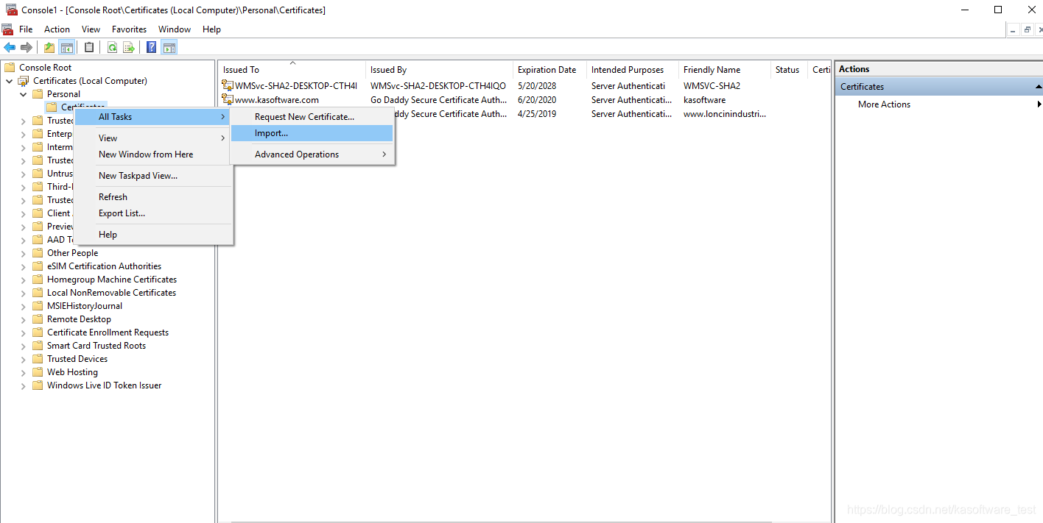This screenshot has width=1043, height=523.
Task: Click the green Refresh toolbar icon
Action: pyautogui.click(x=112, y=48)
